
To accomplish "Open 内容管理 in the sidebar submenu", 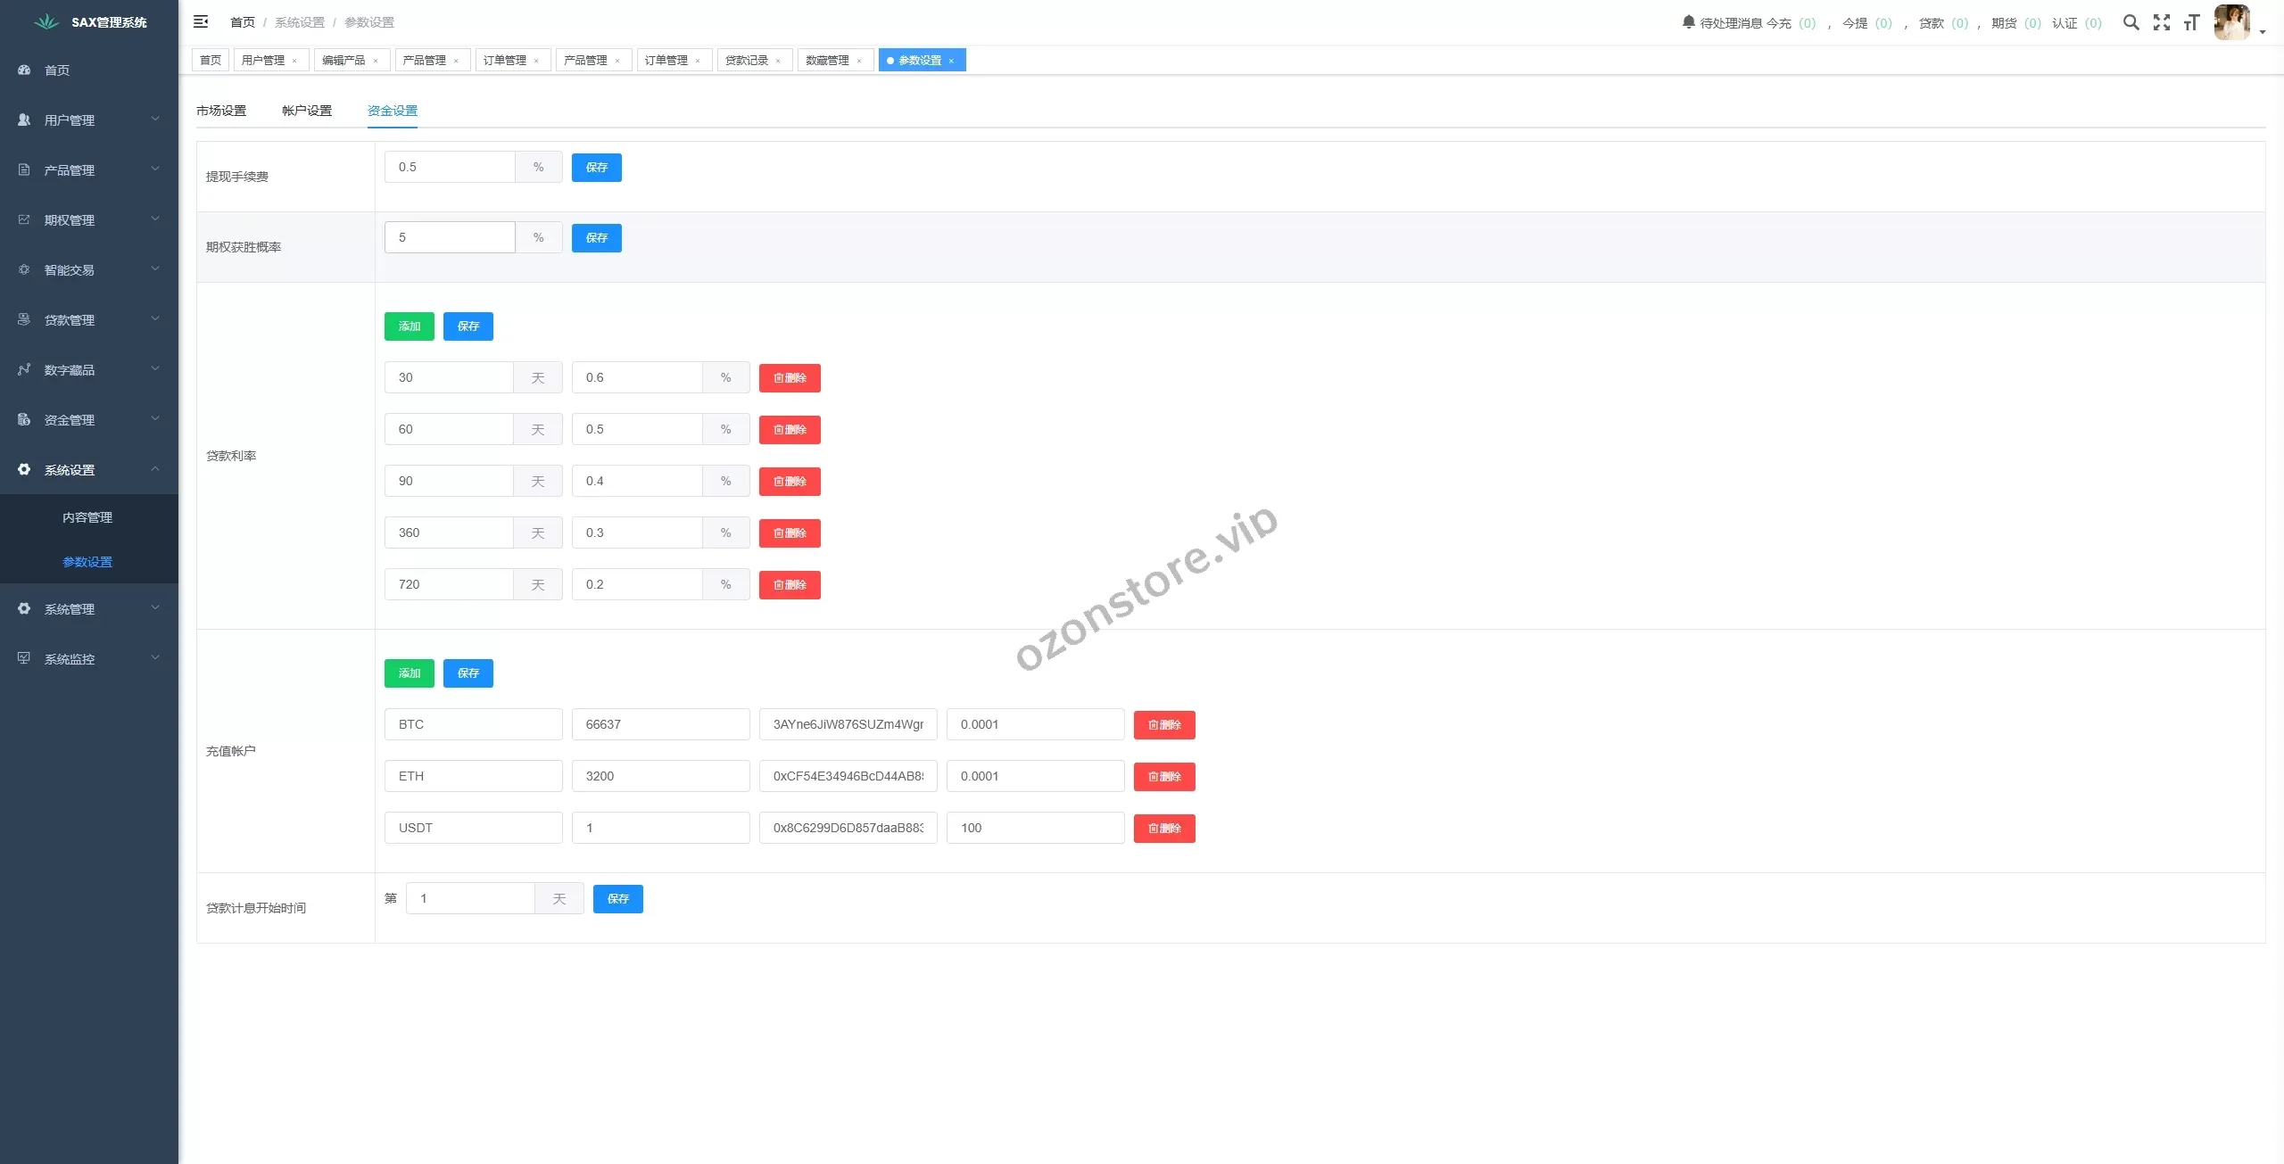I will (87, 517).
